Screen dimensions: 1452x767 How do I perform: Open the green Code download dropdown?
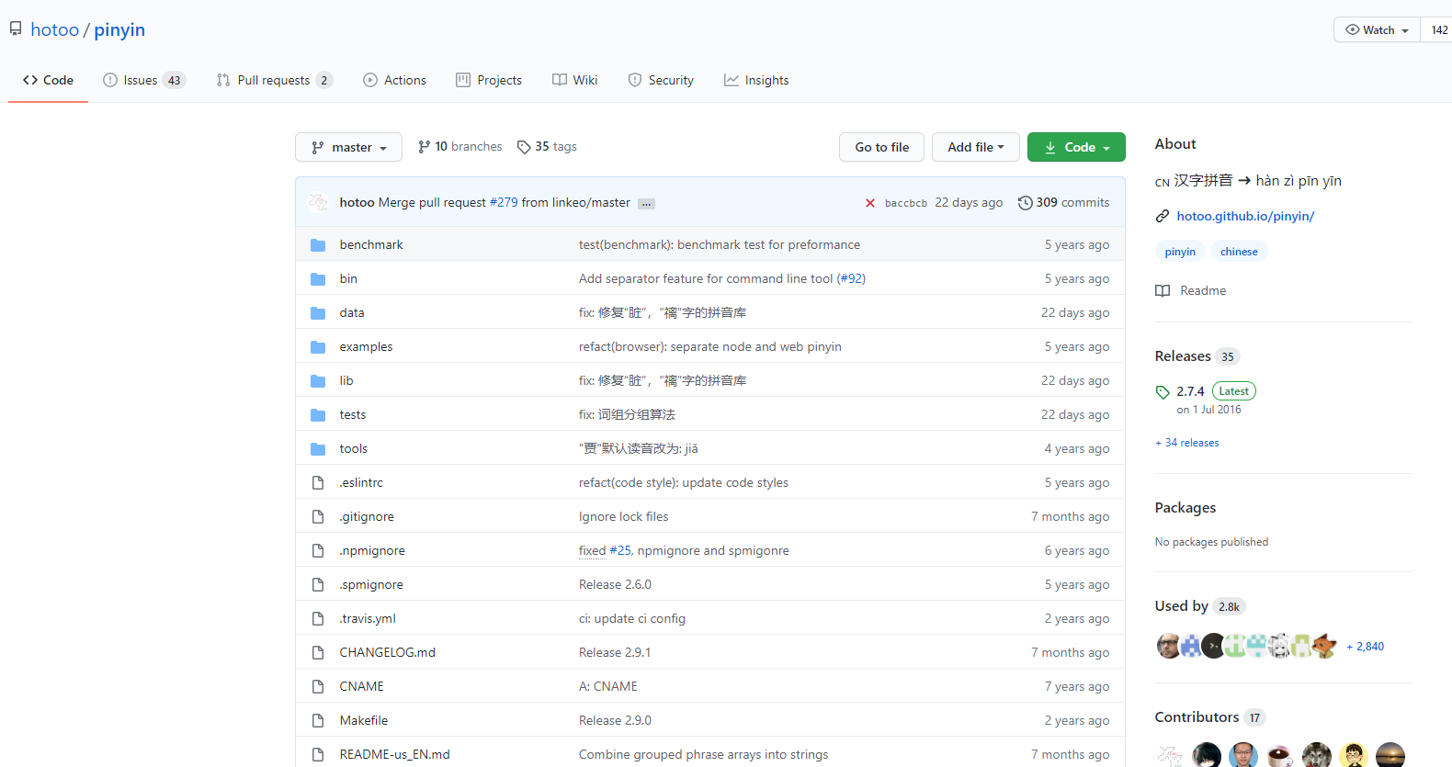(1076, 147)
